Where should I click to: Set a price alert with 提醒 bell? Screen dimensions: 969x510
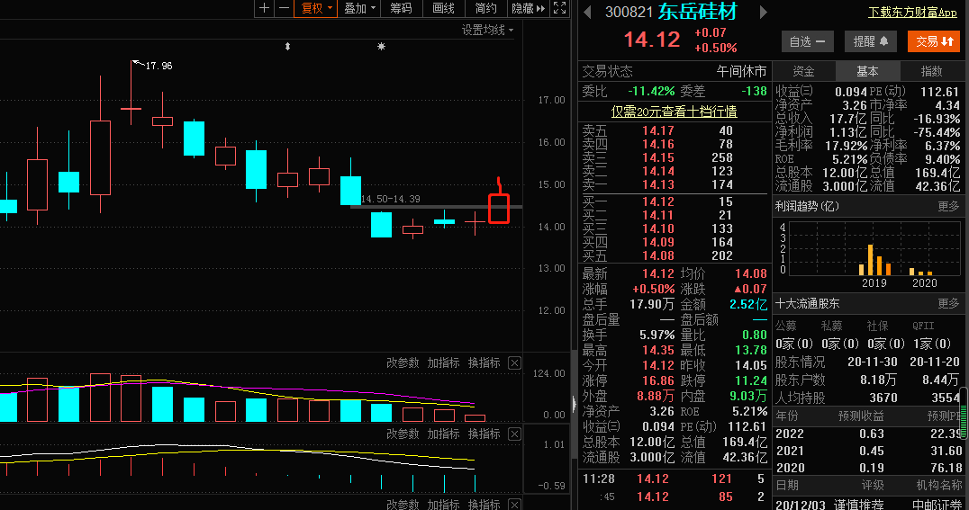pyautogui.click(x=870, y=41)
